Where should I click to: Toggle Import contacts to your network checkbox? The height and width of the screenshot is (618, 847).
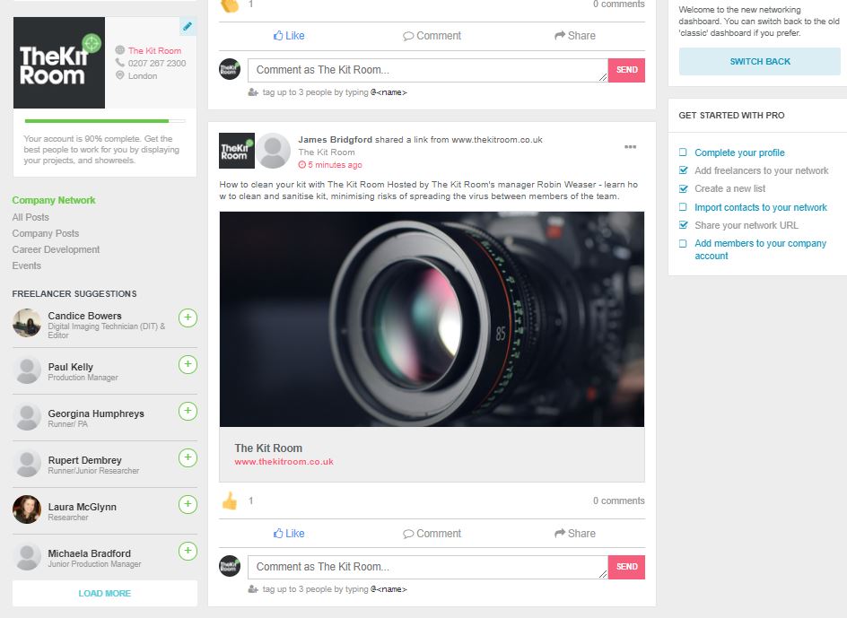coord(684,207)
